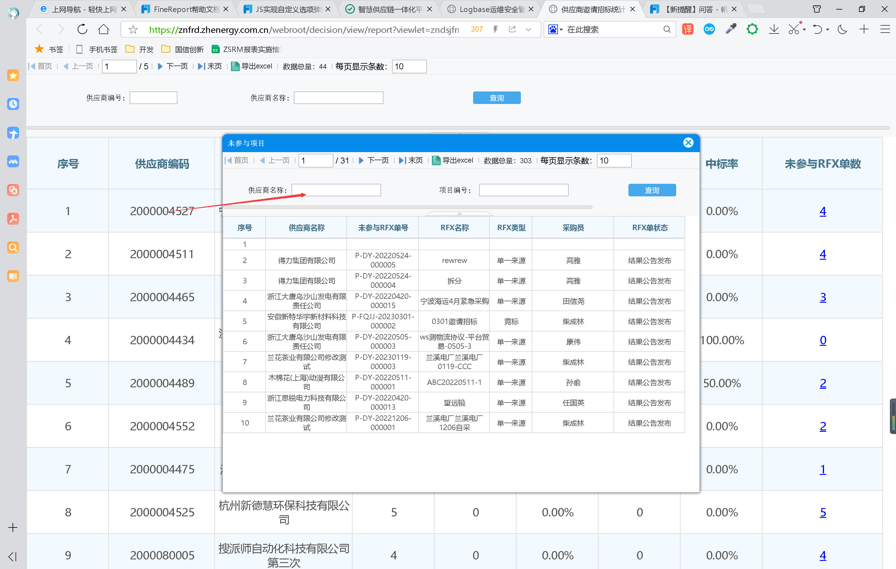This screenshot has height=569, width=896.
Task: Expand the undo close arrow dropdown
Action: pyautogui.click(x=828, y=29)
